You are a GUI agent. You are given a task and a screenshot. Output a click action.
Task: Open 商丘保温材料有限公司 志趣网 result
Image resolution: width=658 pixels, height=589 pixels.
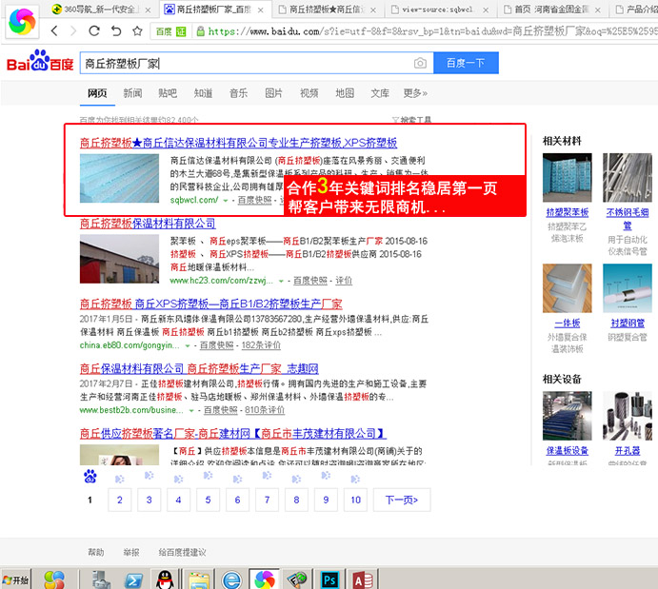click(x=199, y=369)
